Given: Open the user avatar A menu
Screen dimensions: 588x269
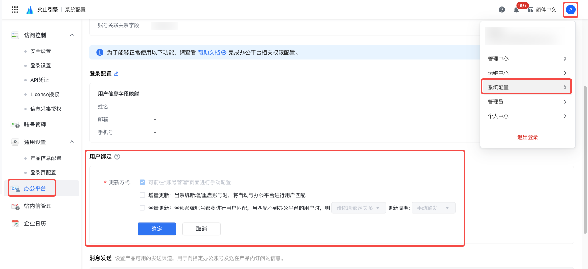Looking at the screenshot, I should click(x=571, y=10).
